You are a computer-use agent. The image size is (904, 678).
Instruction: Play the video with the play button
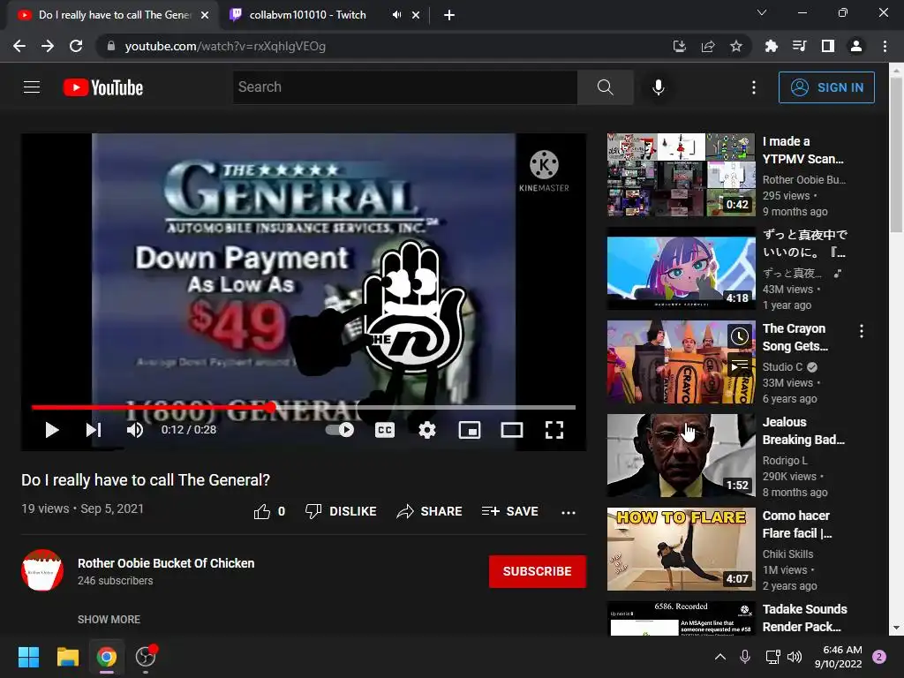(x=52, y=430)
